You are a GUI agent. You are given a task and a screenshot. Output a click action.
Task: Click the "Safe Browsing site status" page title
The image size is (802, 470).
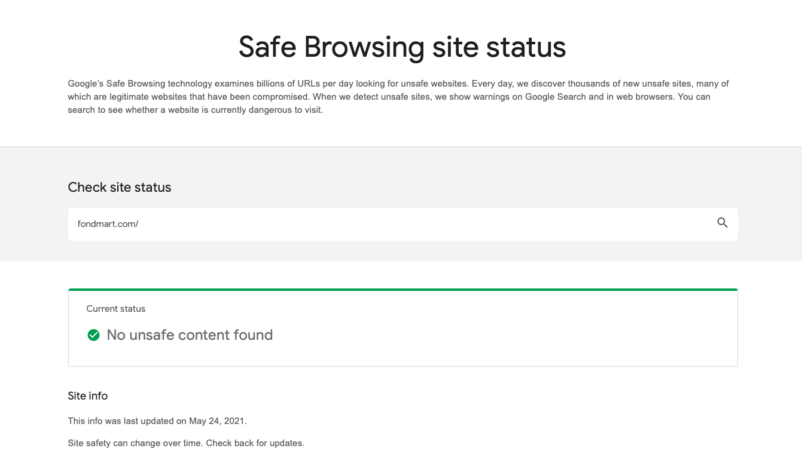click(402, 47)
